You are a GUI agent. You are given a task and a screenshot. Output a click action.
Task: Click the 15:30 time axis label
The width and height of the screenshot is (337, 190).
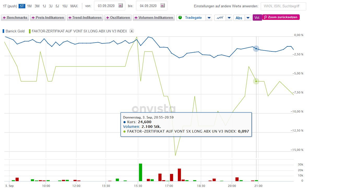click(x=138, y=186)
